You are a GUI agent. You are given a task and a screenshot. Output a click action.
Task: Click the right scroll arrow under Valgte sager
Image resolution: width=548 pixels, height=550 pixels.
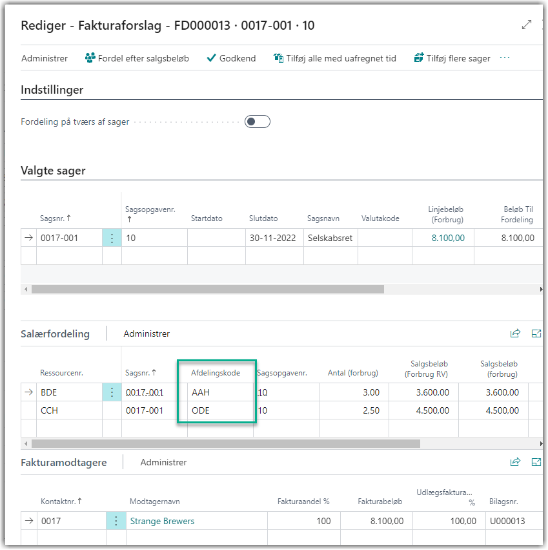(541, 290)
